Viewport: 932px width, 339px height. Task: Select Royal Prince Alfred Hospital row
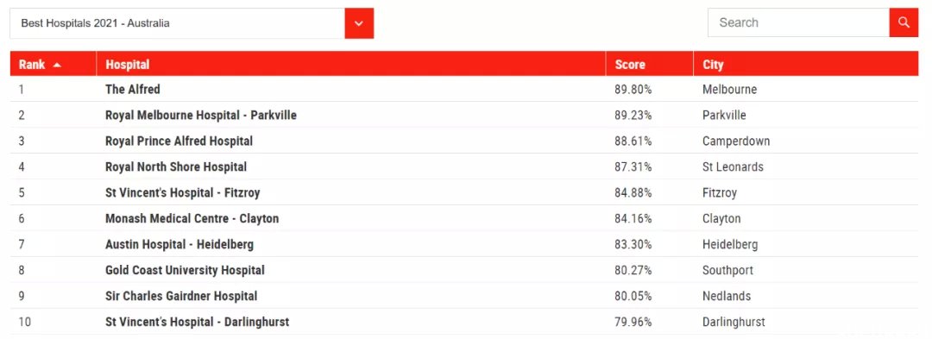point(464,141)
